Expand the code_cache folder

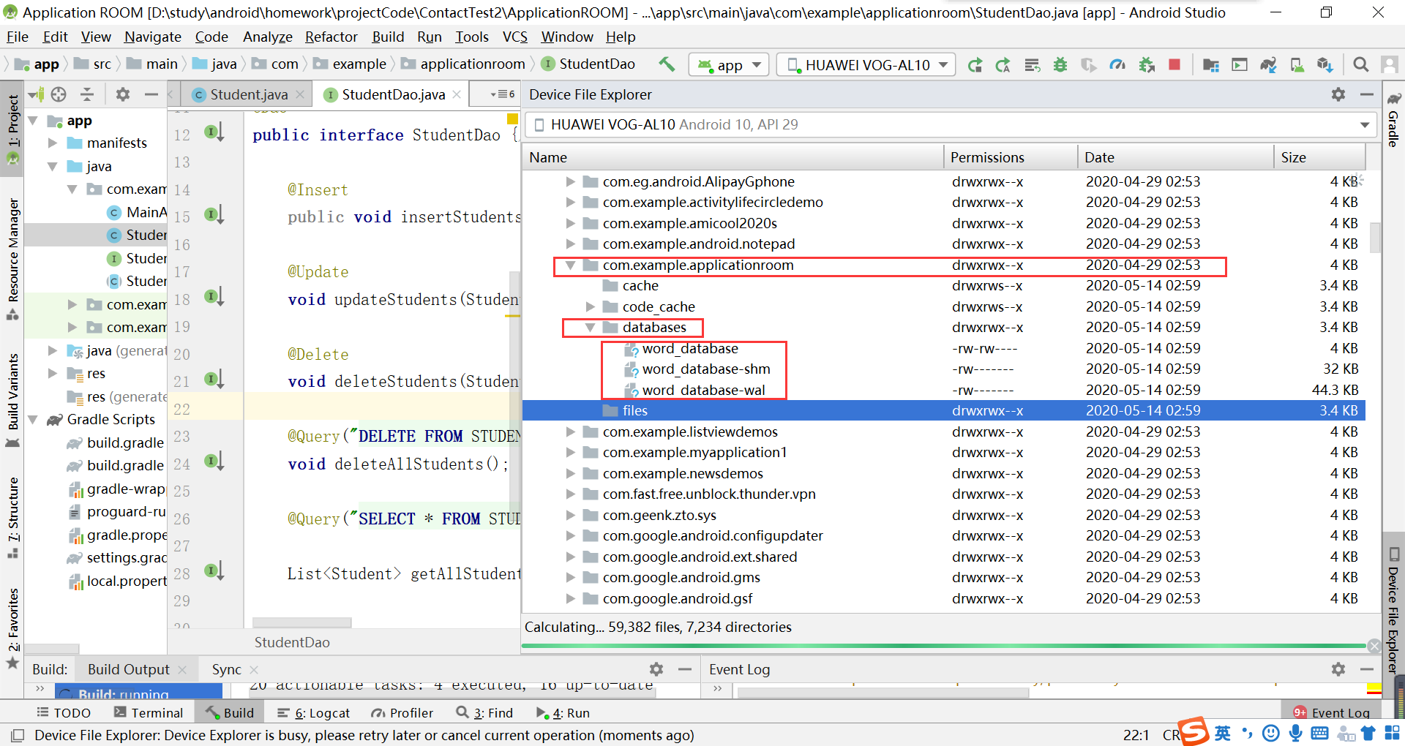(x=590, y=307)
